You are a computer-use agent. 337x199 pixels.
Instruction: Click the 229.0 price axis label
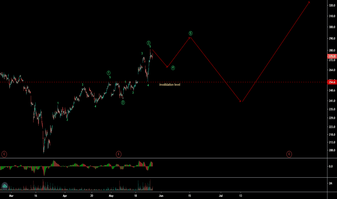coord(332,118)
